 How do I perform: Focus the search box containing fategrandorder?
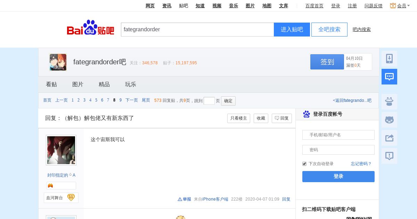(197, 30)
